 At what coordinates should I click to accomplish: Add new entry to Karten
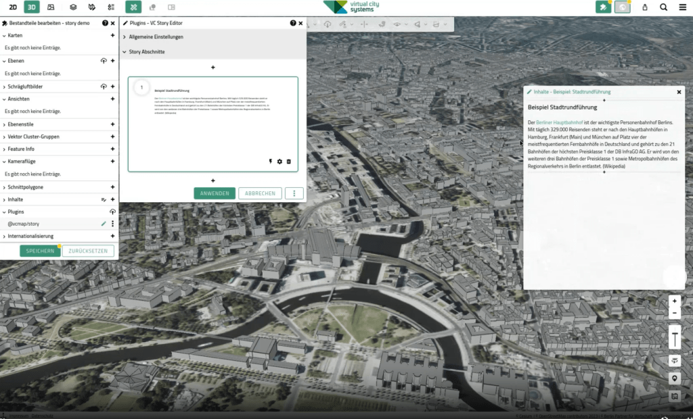[x=112, y=35]
